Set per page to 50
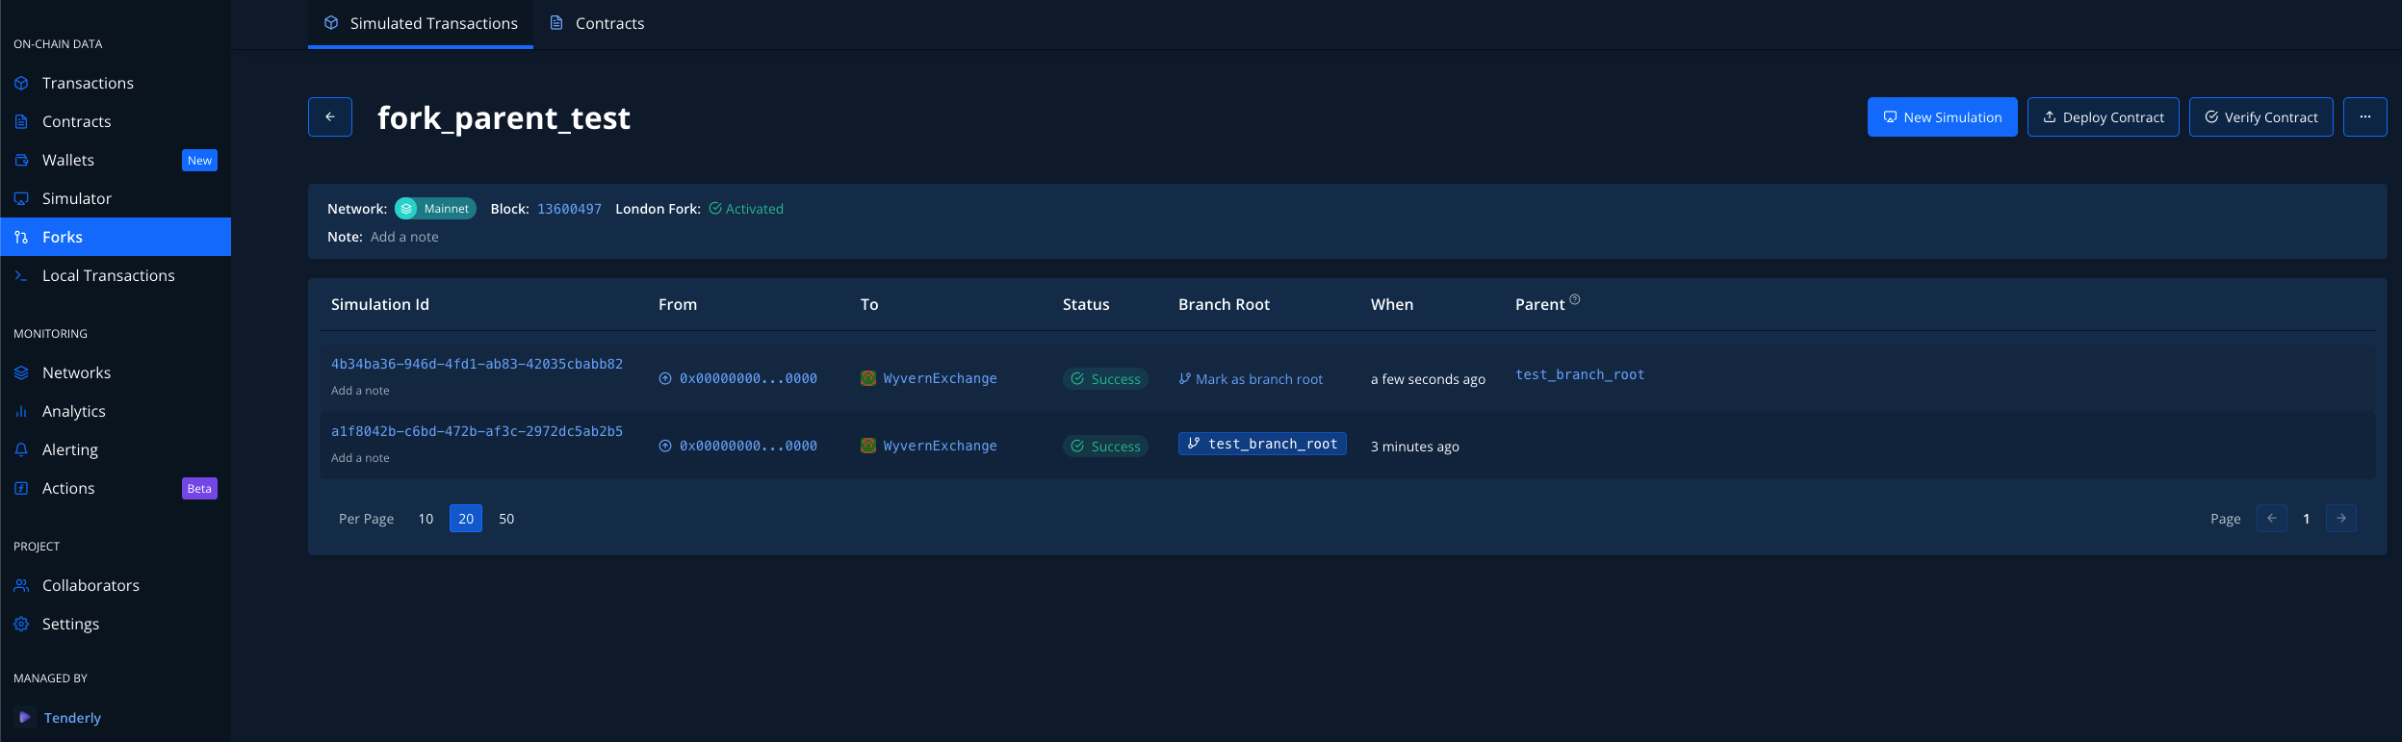2402x742 pixels. click(x=506, y=519)
